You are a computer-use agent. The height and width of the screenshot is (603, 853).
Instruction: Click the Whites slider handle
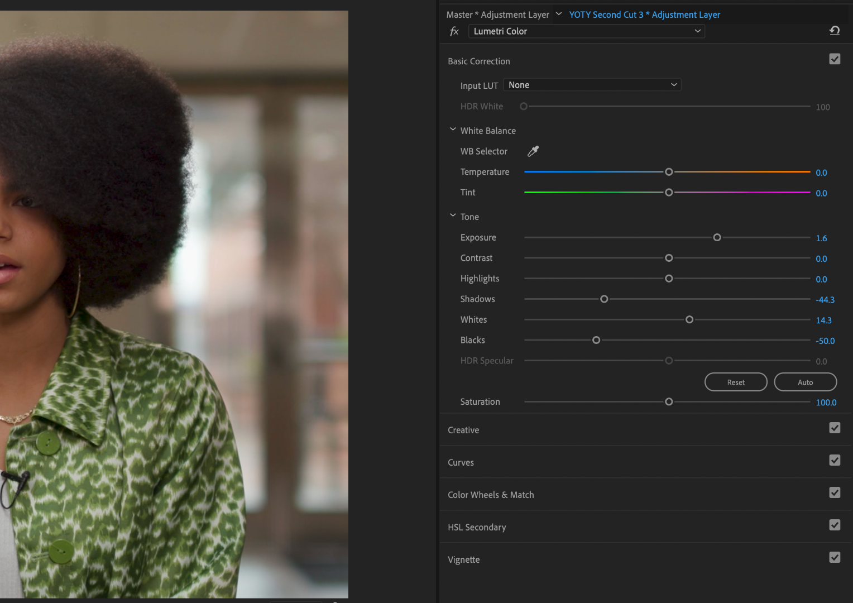pyautogui.click(x=689, y=319)
